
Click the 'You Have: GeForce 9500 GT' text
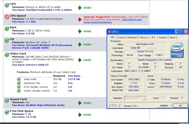30,65
